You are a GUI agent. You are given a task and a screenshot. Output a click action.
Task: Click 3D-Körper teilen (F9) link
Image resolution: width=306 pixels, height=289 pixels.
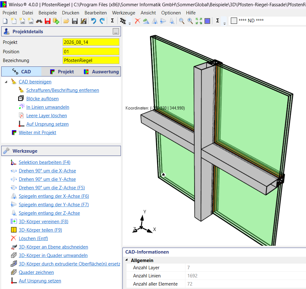tap(40, 230)
